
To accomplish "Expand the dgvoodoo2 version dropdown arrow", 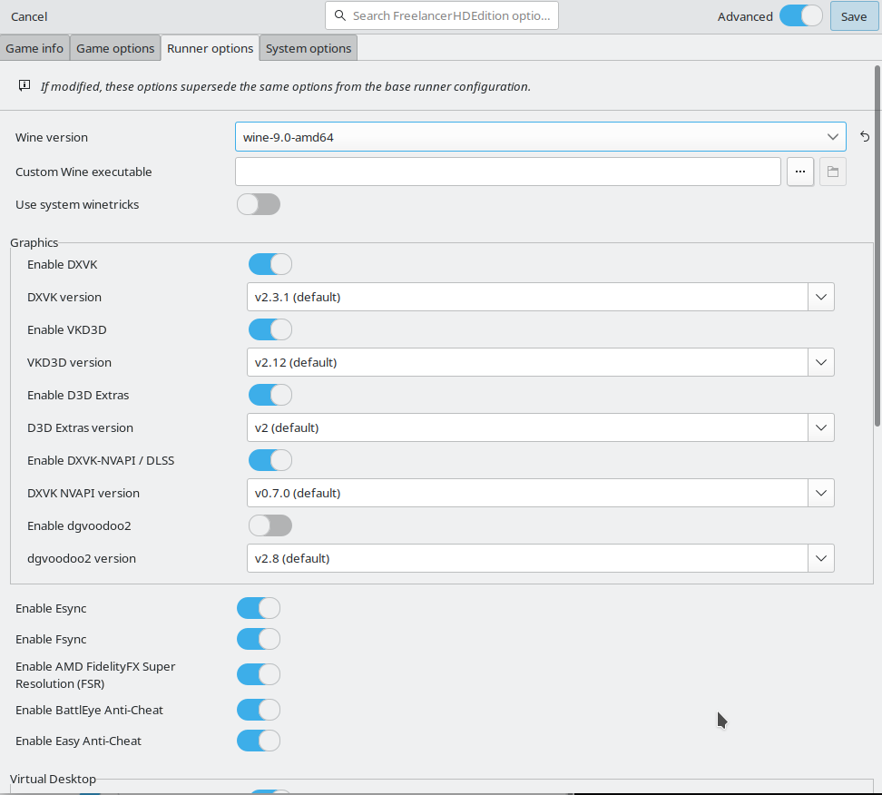I will 820,557.
